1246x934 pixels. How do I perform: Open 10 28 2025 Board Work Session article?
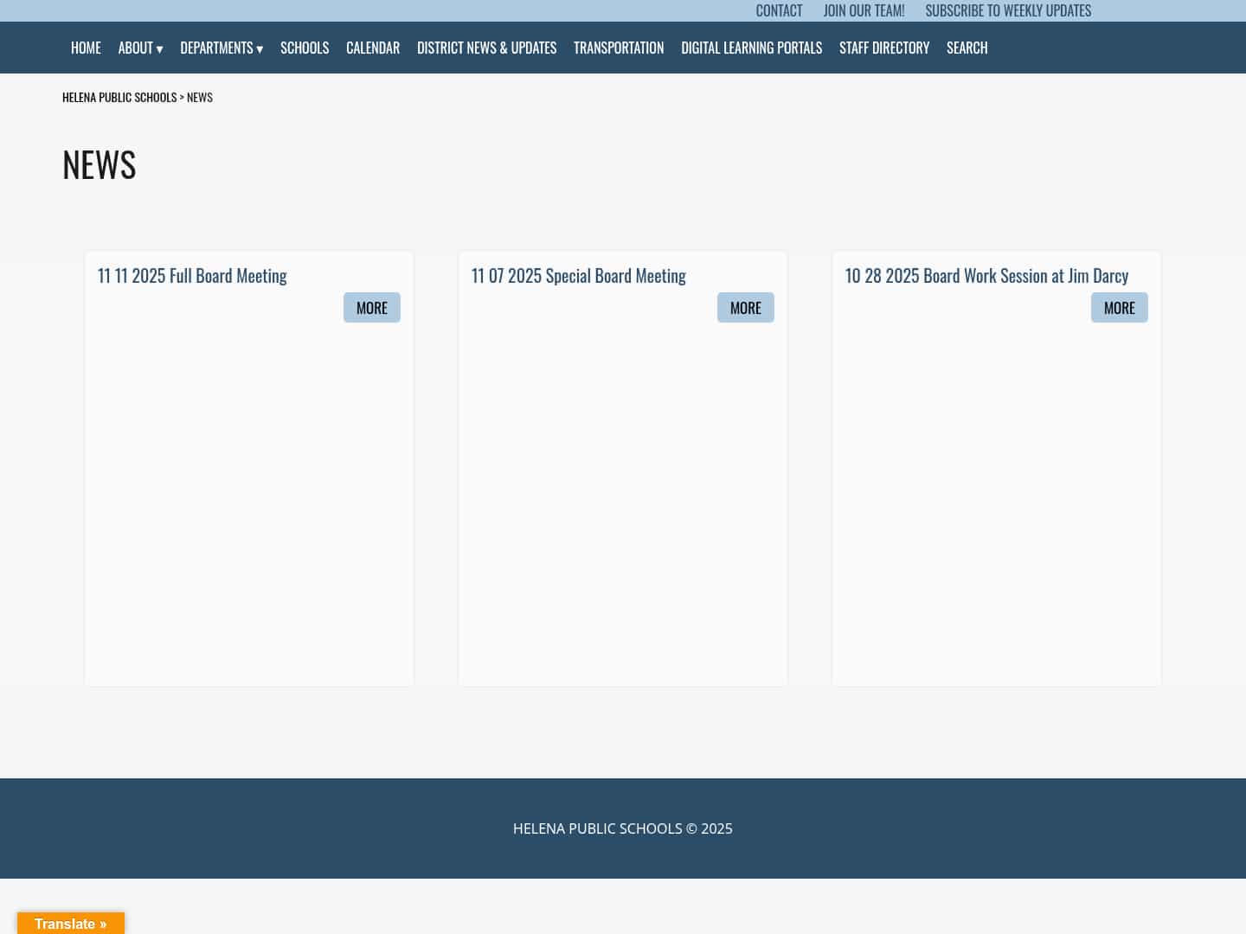point(986,275)
